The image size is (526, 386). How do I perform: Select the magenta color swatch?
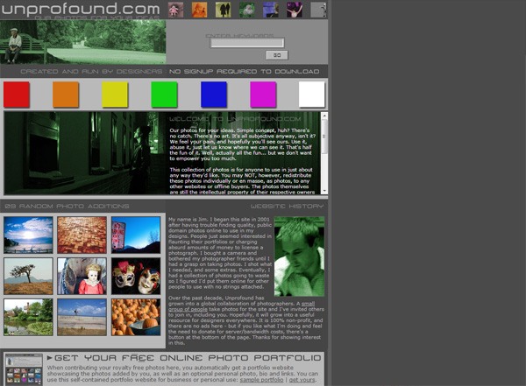(263, 95)
